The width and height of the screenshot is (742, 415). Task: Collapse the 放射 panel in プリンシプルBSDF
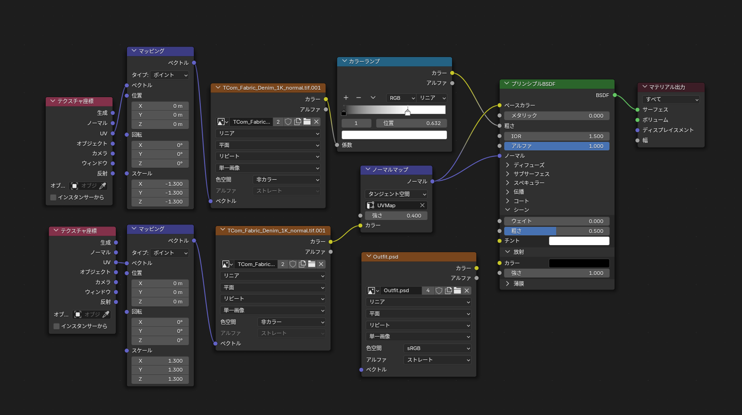508,252
